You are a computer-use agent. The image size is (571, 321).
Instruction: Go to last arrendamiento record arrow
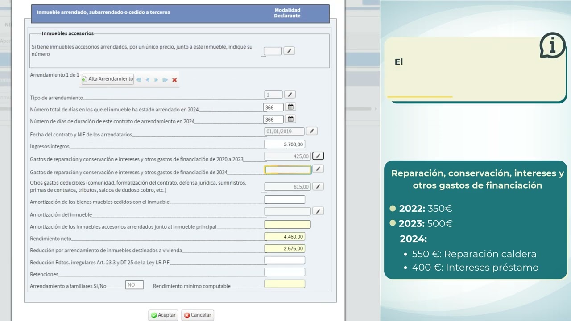click(165, 80)
